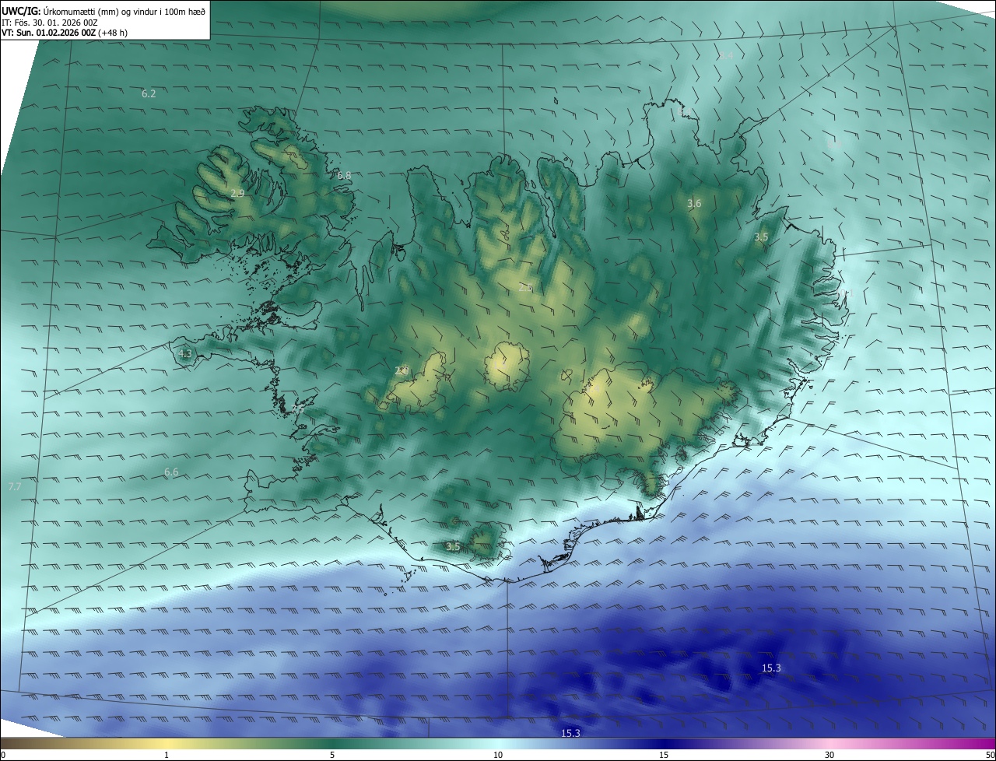Click the 10 tick on the color scale
The height and width of the screenshot is (761, 996).
tap(498, 755)
